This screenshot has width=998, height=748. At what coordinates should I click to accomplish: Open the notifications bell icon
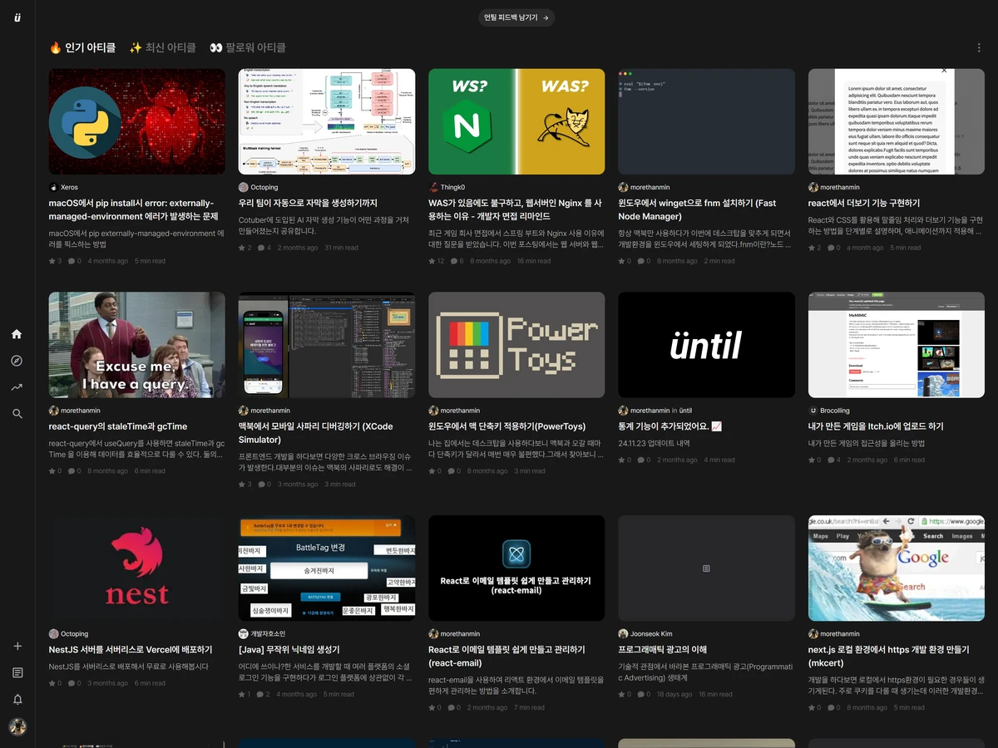(x=17, y=700)
